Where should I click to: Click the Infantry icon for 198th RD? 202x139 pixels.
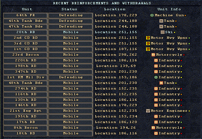(156, 66)
